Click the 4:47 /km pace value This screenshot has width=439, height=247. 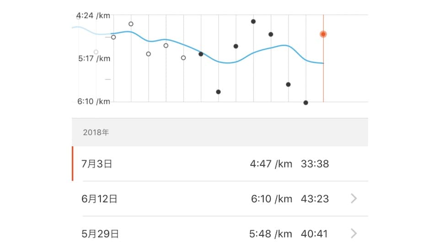[271, 164]
